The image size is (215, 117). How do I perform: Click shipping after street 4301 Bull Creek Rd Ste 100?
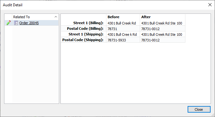(162, 35)
